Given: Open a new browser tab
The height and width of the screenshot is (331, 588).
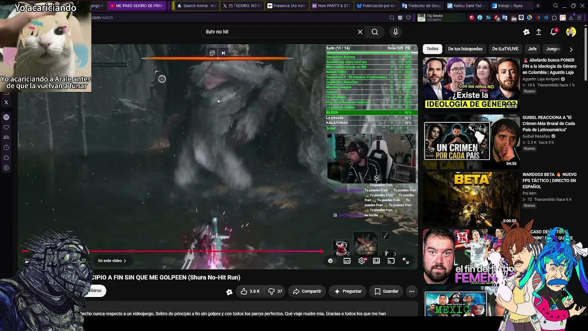Looking at the screenshot, I should [538, 6].
